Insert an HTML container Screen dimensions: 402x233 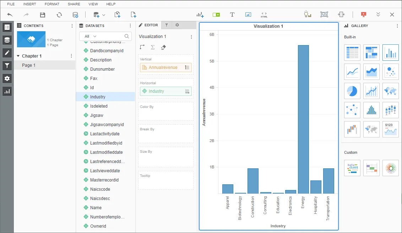click(264, 15)
